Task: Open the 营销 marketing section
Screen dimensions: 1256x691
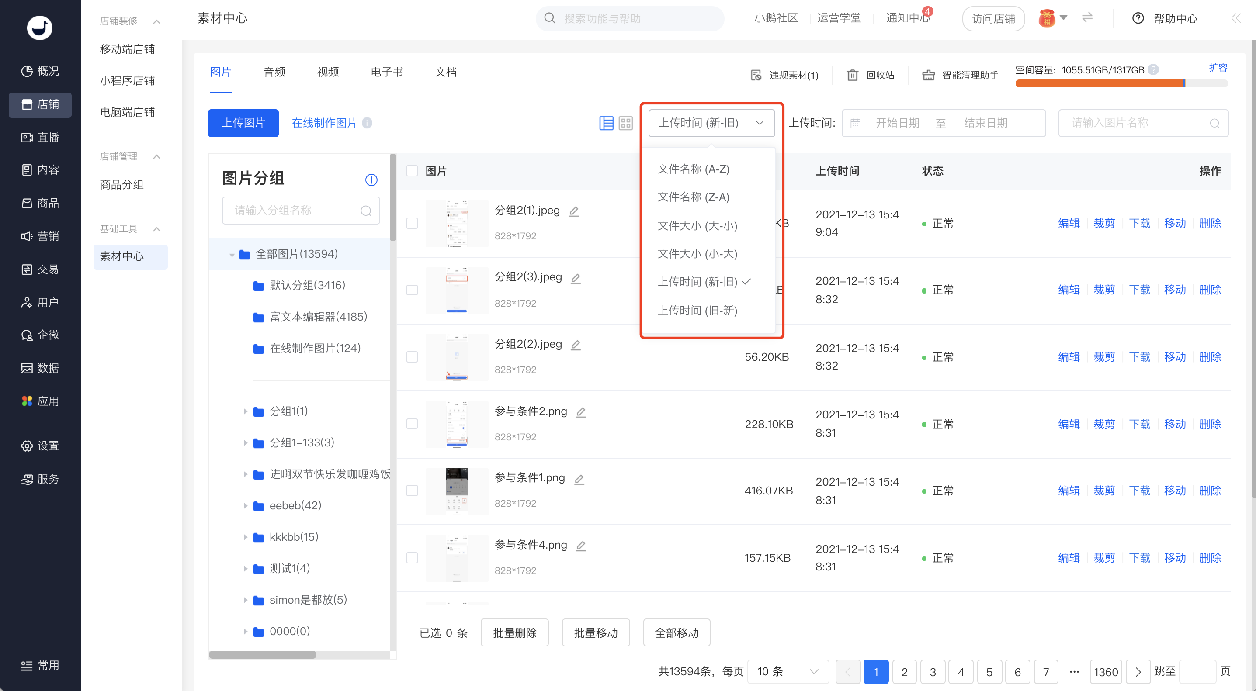Action: pos(40,236)
